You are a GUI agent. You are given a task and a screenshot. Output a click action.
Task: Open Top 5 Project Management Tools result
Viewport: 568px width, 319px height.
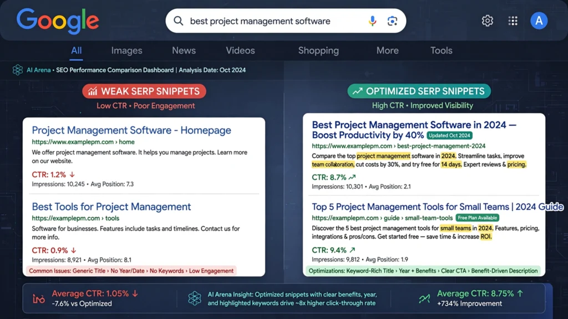438,207
